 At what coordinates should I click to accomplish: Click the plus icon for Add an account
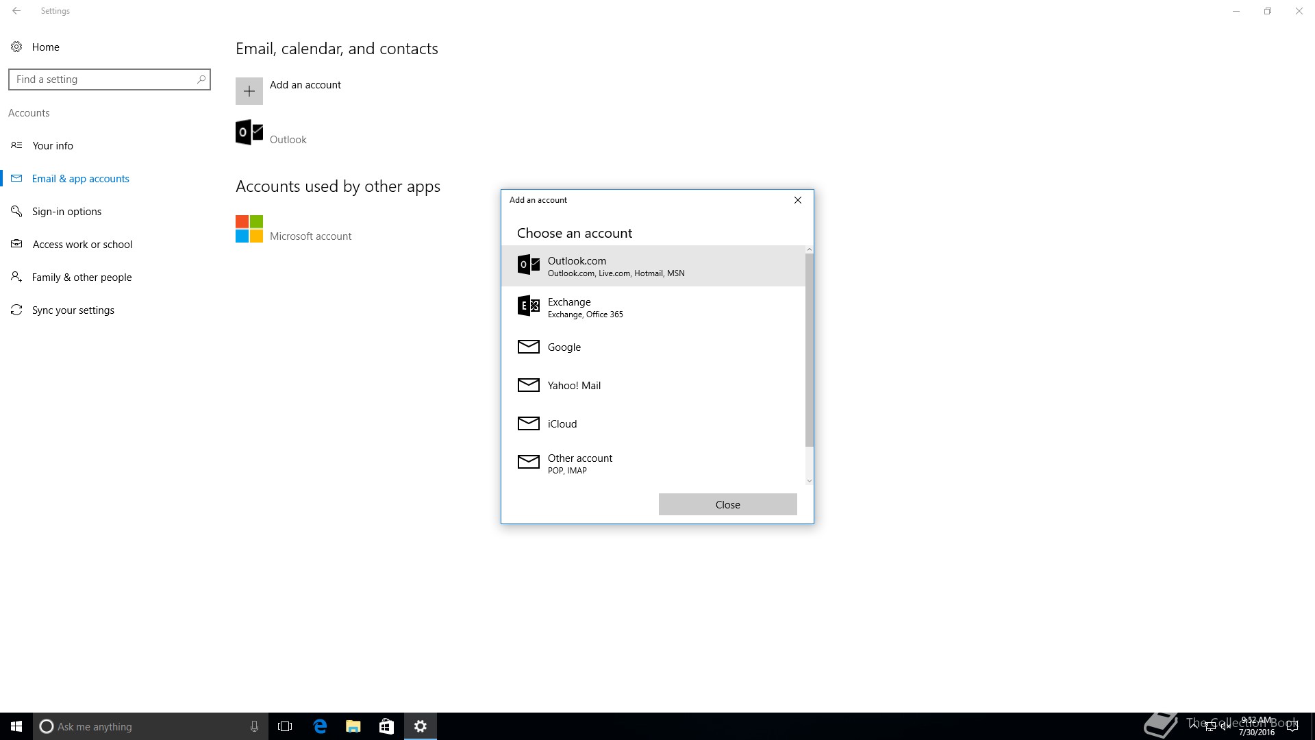[249, 91]
